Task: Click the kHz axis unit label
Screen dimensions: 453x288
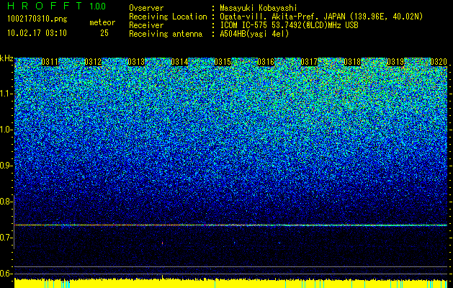Action: [x=6, y=58]
